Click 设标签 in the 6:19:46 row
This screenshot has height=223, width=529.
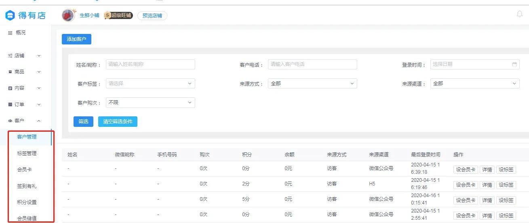coord(506,185)
